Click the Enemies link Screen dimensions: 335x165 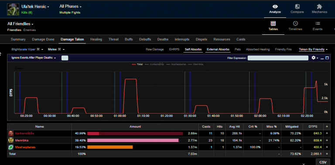coord(30,30)
